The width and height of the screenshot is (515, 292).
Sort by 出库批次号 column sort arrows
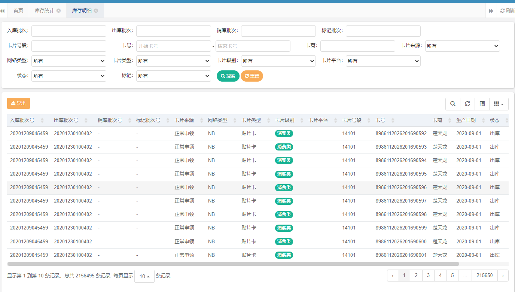point(86,121)
